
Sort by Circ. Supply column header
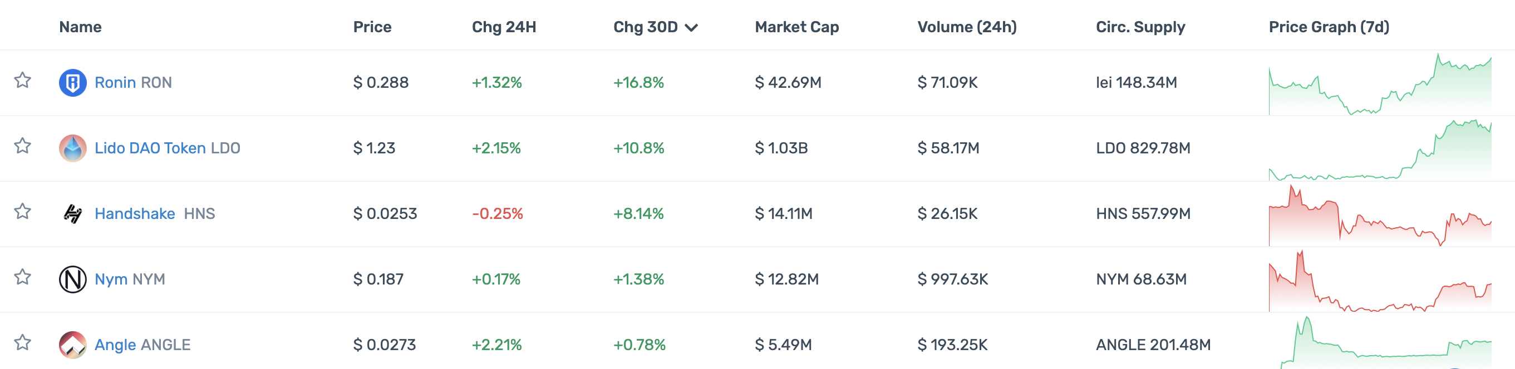pyautogui.click(x=1140, y=27)
